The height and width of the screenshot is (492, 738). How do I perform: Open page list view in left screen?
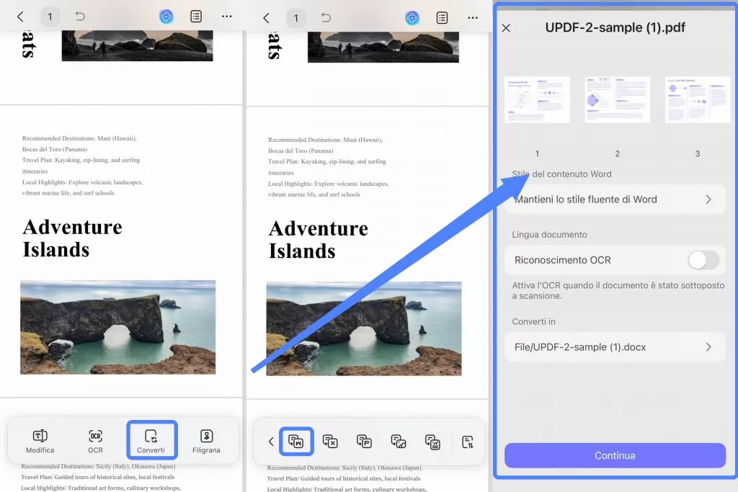pos(196,17)
